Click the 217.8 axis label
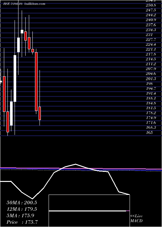This screenshot has height=227, width=162. click(151, 54)
